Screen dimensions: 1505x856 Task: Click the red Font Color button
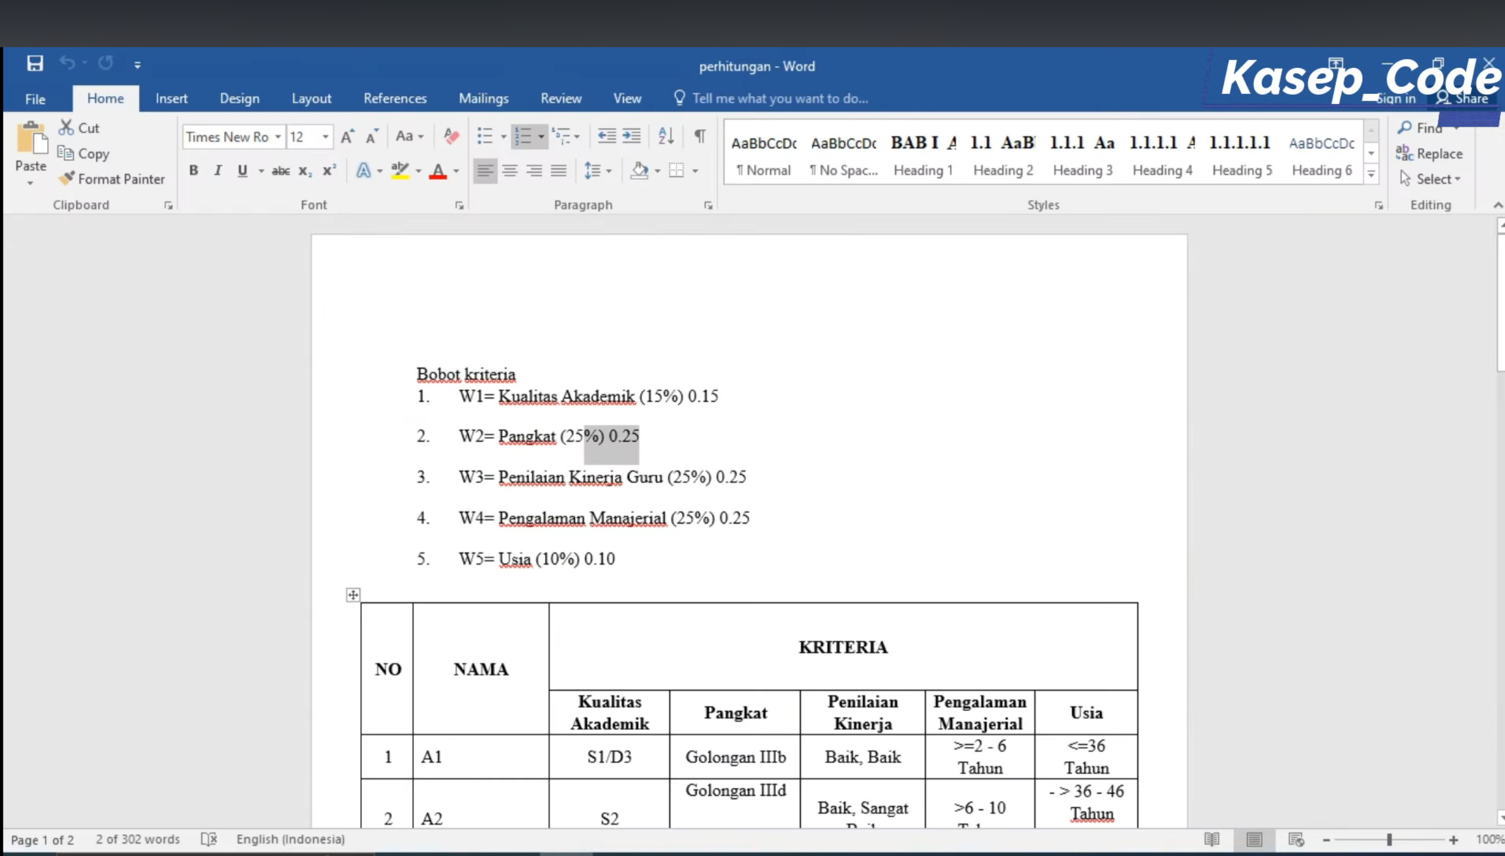[437, 171]
